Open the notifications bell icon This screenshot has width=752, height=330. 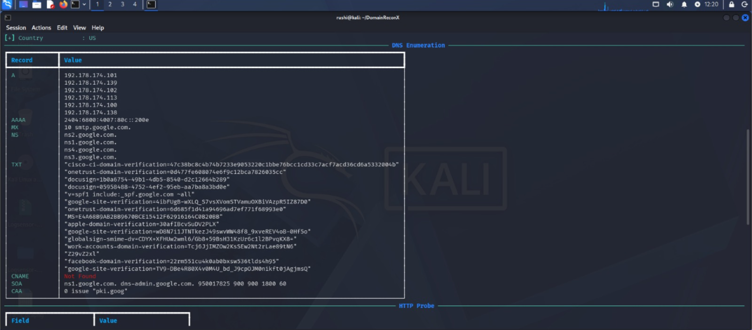684,4
